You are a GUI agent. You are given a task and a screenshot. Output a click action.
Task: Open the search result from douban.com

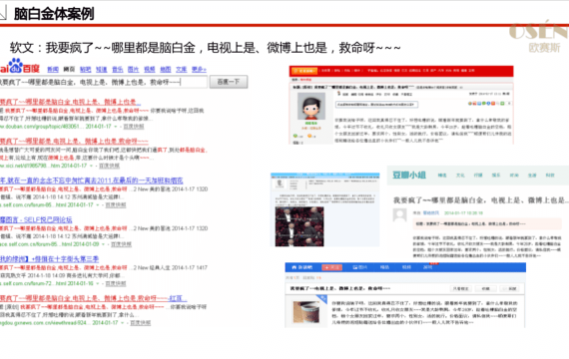71,102
